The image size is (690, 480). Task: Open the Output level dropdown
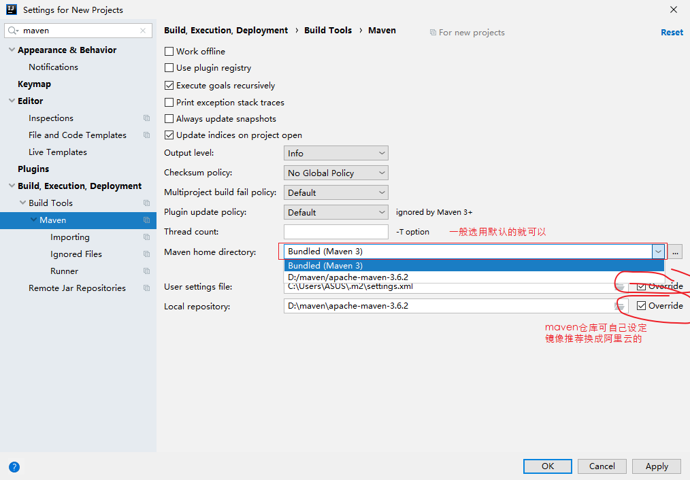tap(335, 153)
